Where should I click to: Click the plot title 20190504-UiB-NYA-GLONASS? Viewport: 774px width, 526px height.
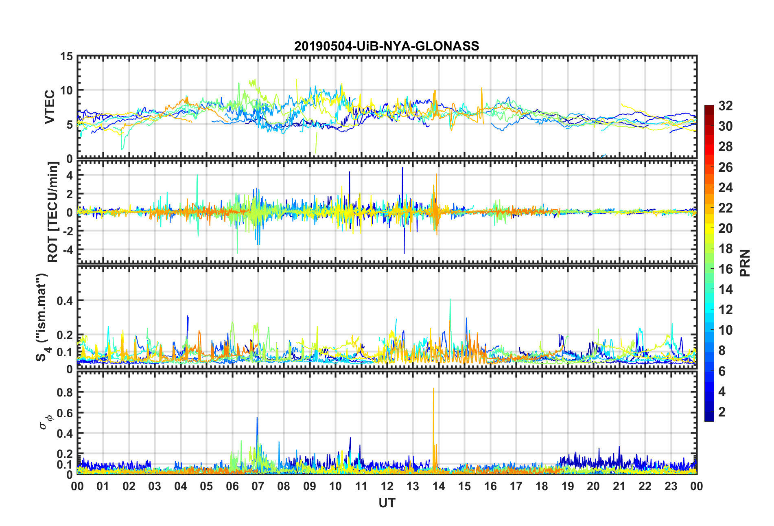pos(387,46)
